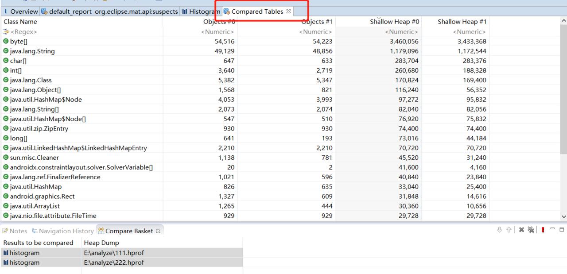Select the java.util.HashMap row name
This screenshot has width=567, height=274.
(x=36, y=187)
